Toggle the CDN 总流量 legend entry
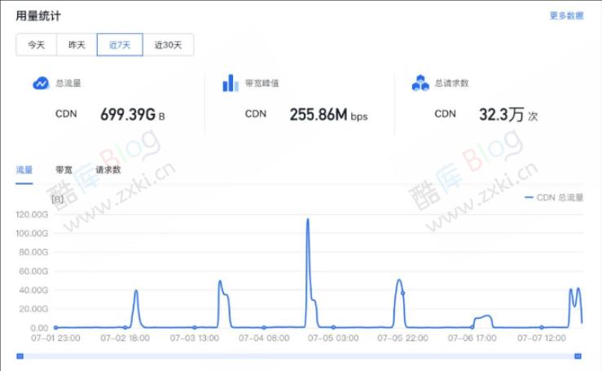 (x=554, y=198)
